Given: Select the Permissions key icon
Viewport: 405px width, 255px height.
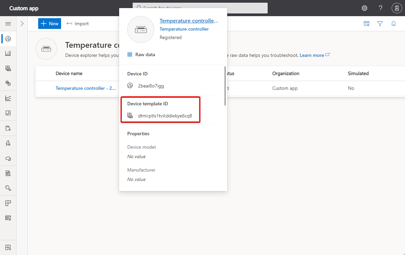Looking at the screenshot, I should 8,188.
